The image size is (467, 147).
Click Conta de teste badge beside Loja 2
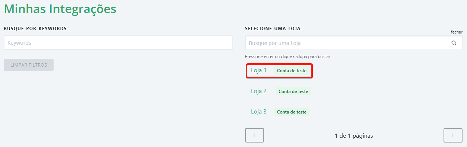[293, 91]
